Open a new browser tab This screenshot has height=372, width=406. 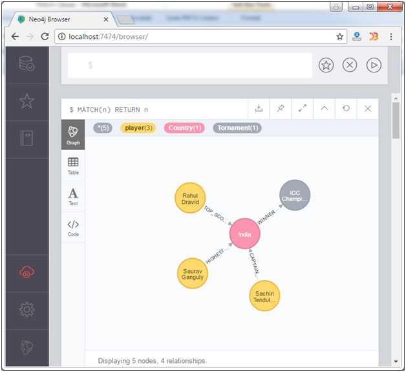pyautogui.click(x=126, y=19)
